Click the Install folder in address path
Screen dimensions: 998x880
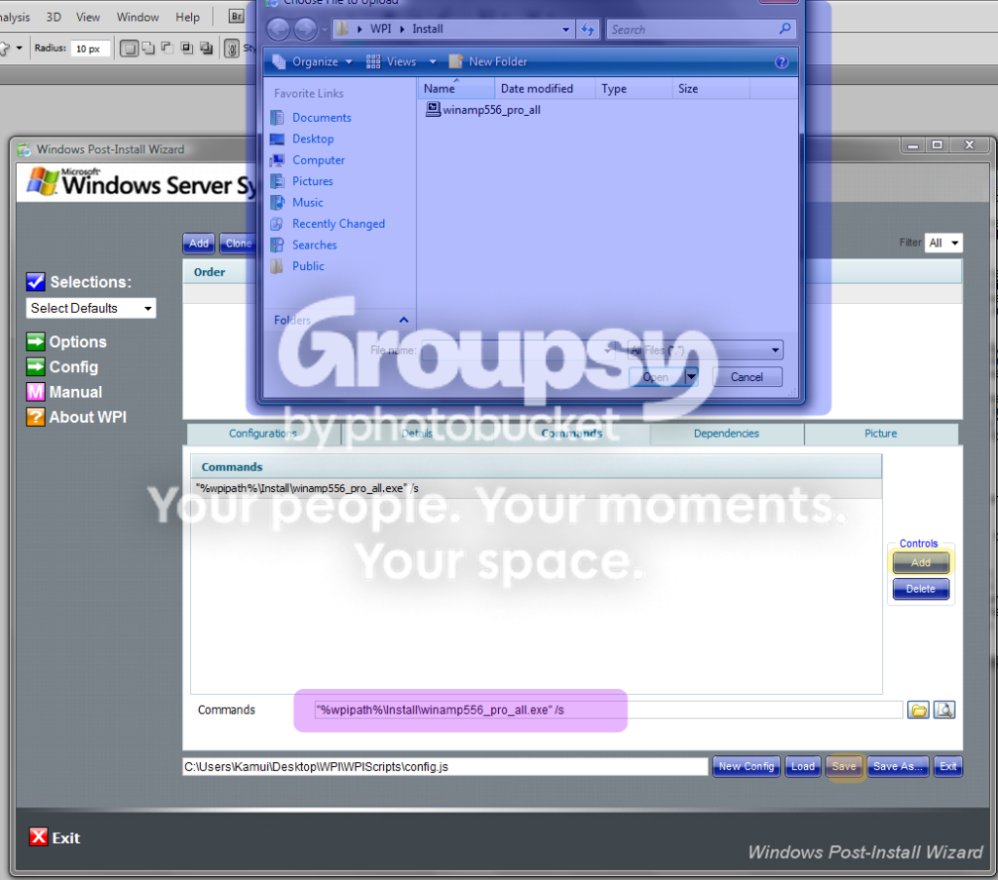[427, 29]
